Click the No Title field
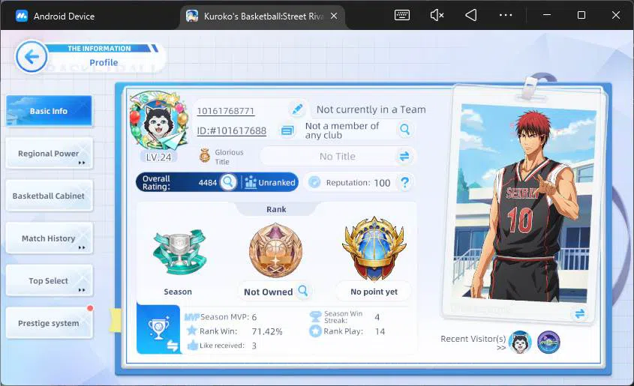This screenshot has width=634, height=386. [337, 156]
